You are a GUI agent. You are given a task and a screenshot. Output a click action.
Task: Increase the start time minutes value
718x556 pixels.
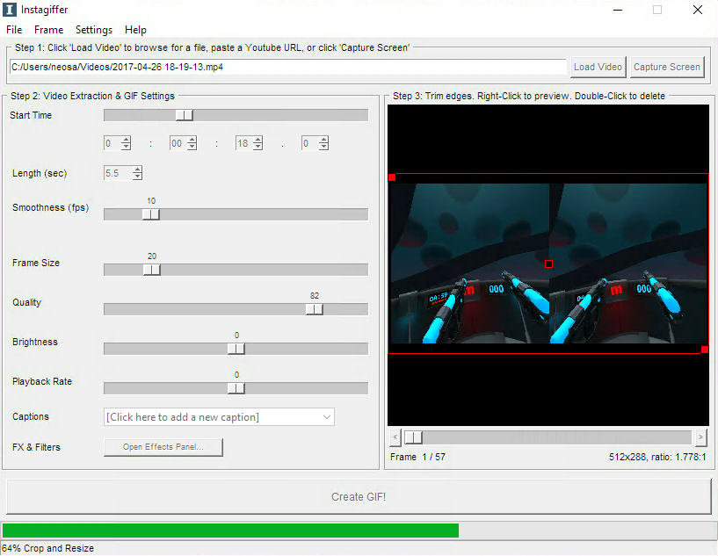point(192,140)
